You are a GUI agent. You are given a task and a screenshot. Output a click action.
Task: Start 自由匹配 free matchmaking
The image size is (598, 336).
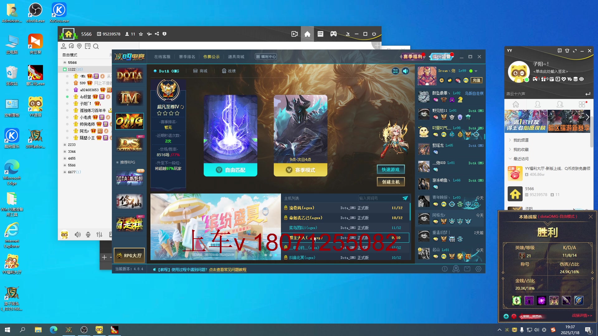tap(230, 170)
